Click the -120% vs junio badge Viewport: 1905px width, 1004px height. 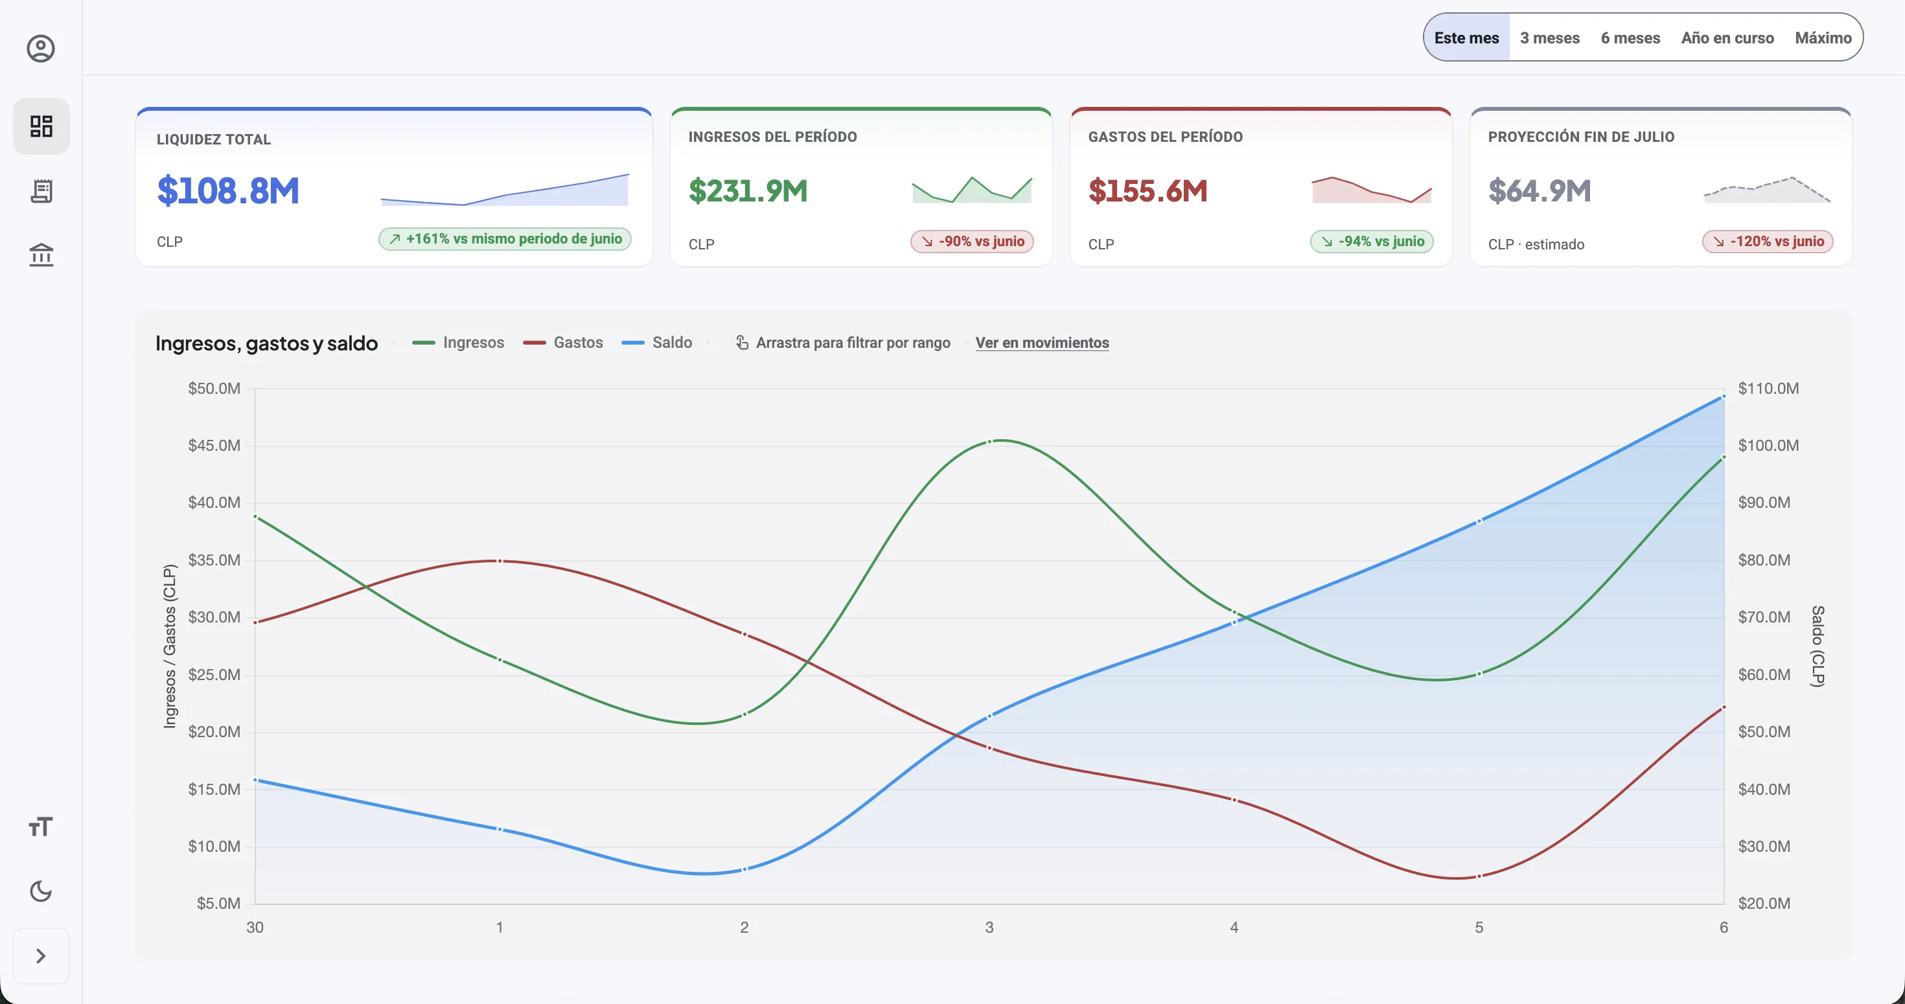[1768, 241]
